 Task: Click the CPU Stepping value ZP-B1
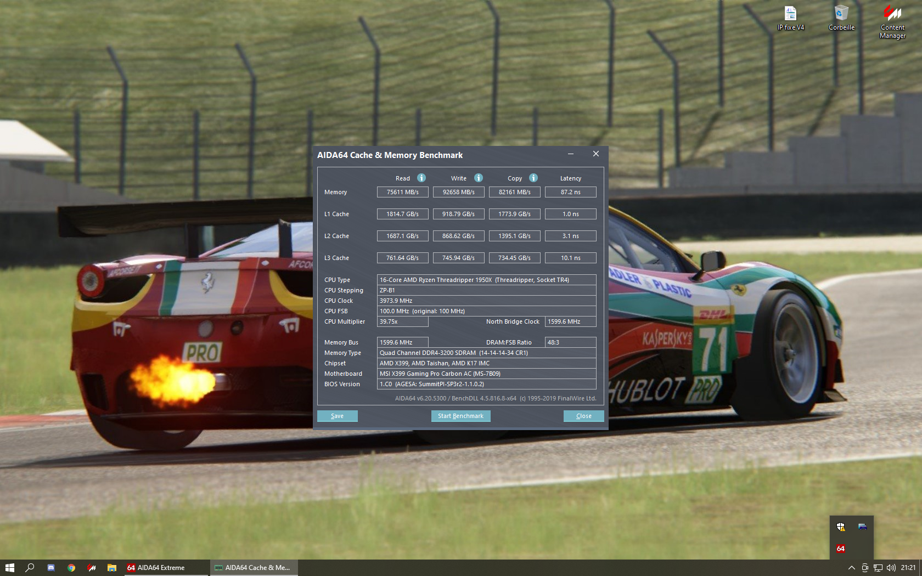click(487, 290)
